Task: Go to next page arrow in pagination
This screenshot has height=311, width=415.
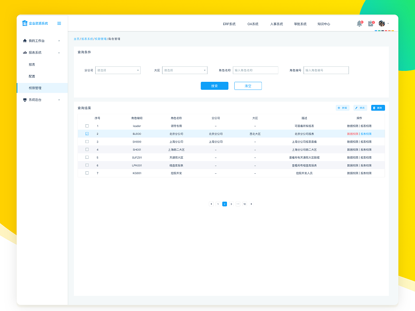Action: coord(251,204)
